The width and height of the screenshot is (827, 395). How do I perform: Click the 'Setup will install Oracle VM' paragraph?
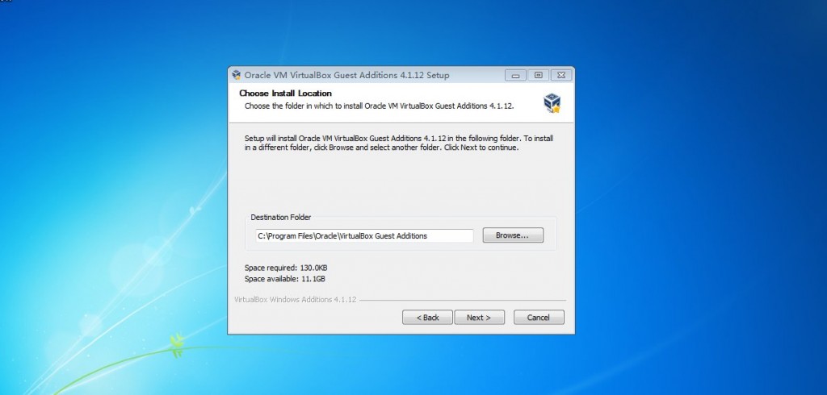tap(399, 143)
